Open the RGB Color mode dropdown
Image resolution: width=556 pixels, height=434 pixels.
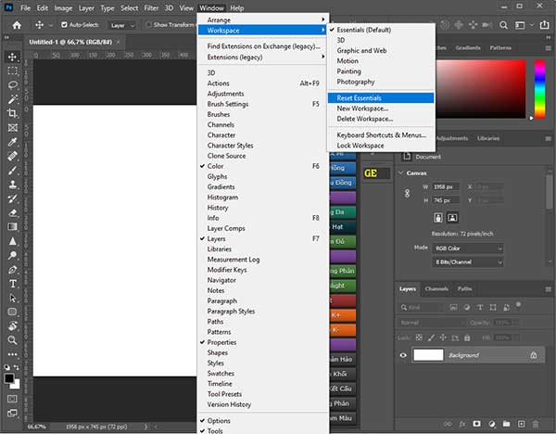coord(468,249)
